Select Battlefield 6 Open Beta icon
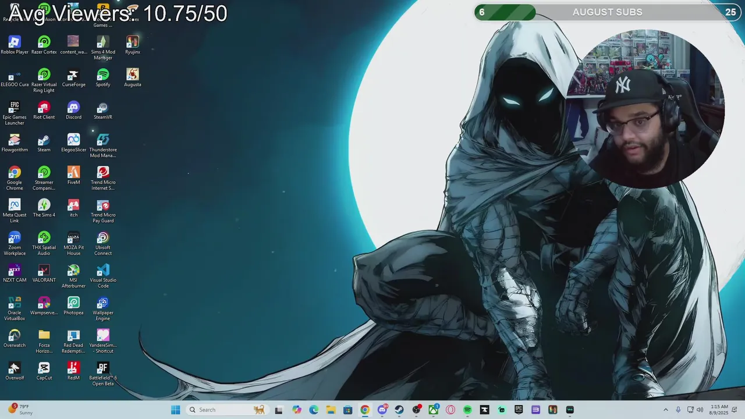 point(102,374)
